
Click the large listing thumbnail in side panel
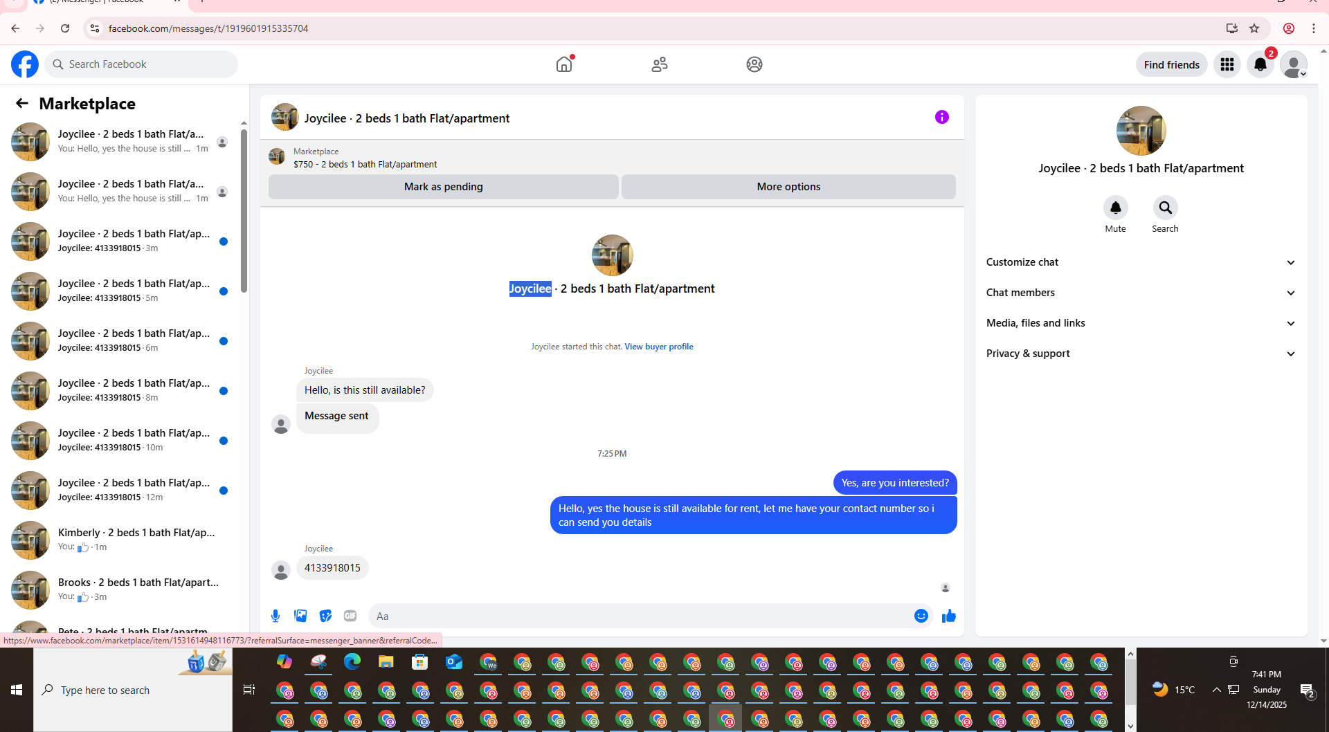pos(1141,131)
